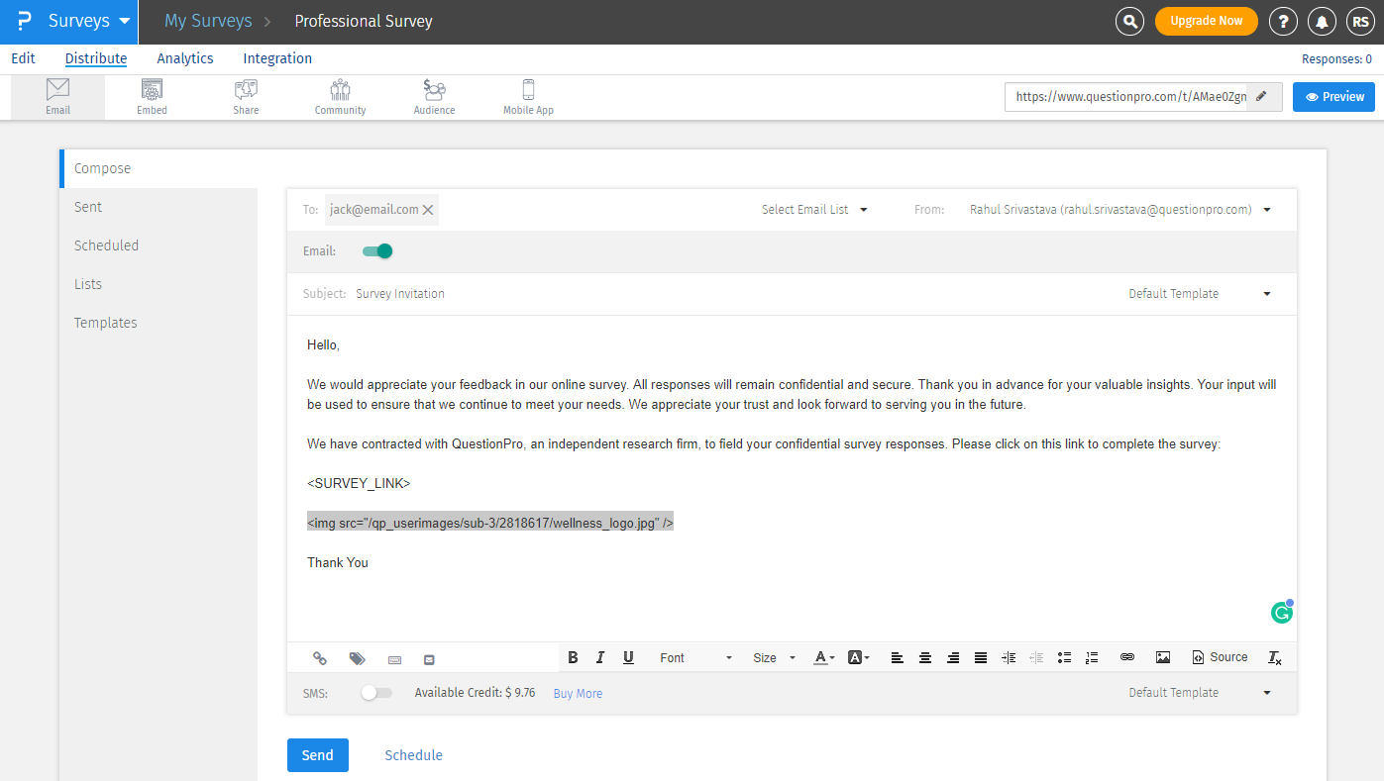Insert an image into the email body
Image resolution: width=1384 pixels, height=781 pixels.
1162,656
